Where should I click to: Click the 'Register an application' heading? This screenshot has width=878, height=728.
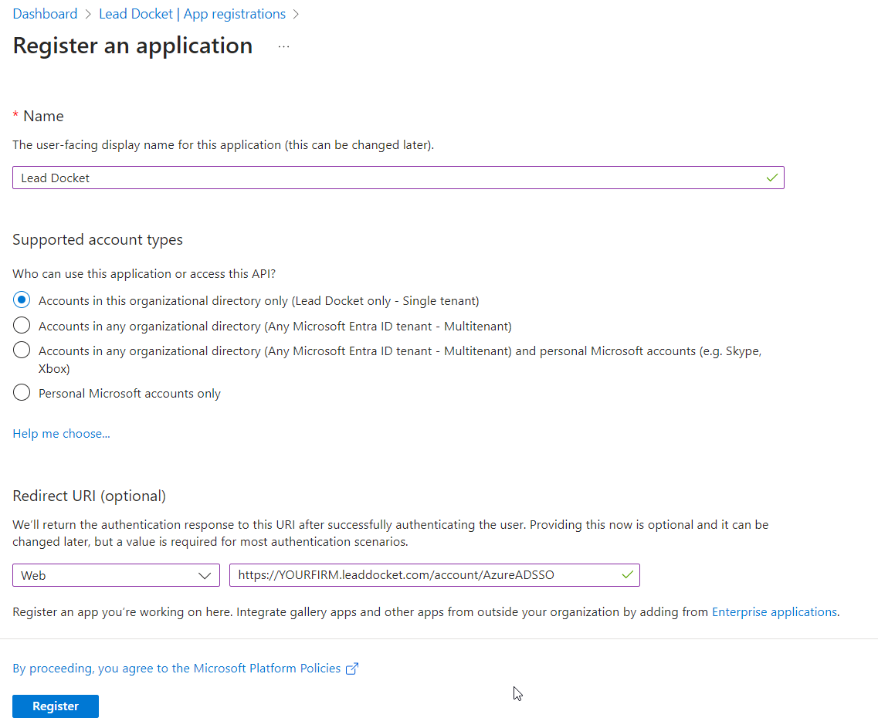pos(133,46)
